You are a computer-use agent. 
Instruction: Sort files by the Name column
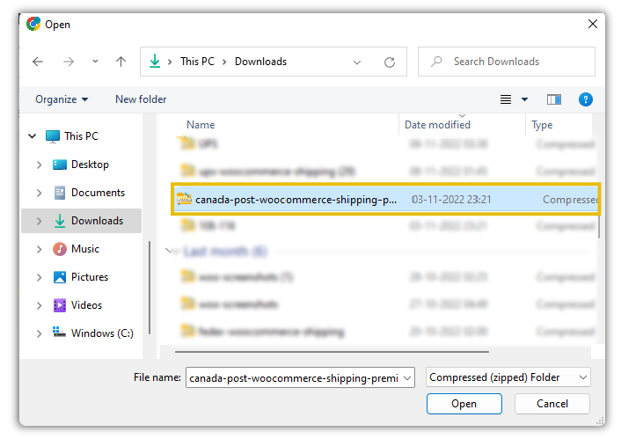[201, 125]
